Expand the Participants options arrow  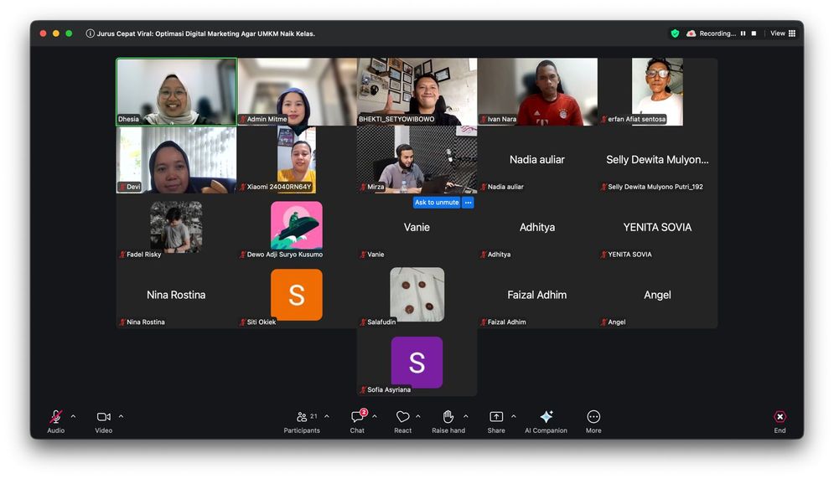[x=327, y=416]
